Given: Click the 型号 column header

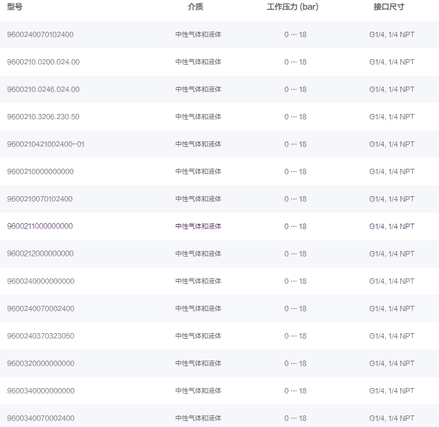Looking at the screenshot, I should point(15,7).
